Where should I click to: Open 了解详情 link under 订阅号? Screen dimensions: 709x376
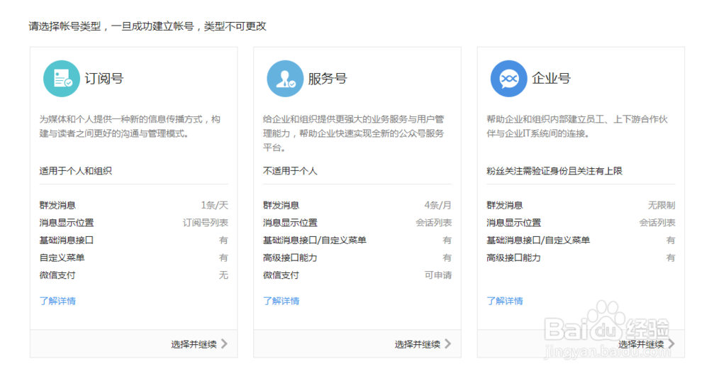[x=57, y=301]
